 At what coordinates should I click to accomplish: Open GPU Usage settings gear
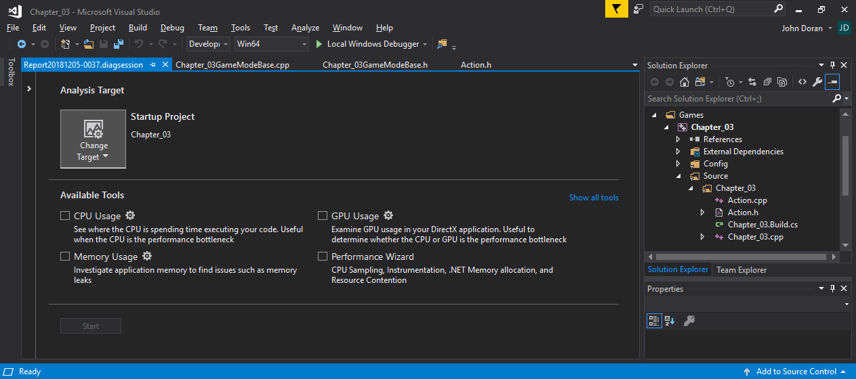coord(388,216)
